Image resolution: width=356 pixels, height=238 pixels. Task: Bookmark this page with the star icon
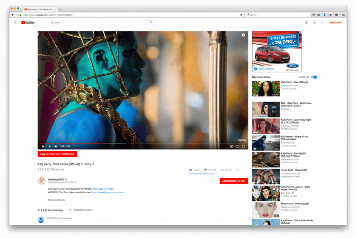(314, 15)
